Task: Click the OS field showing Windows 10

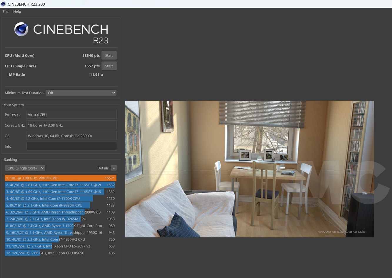Action: point(71,136)
